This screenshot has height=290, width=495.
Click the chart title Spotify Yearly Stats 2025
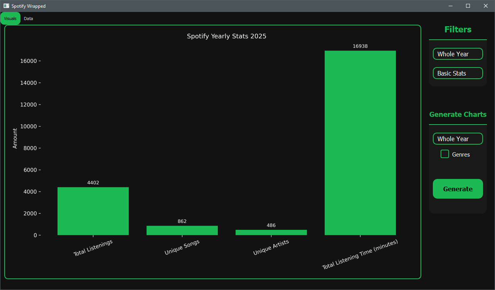[227, 36]
